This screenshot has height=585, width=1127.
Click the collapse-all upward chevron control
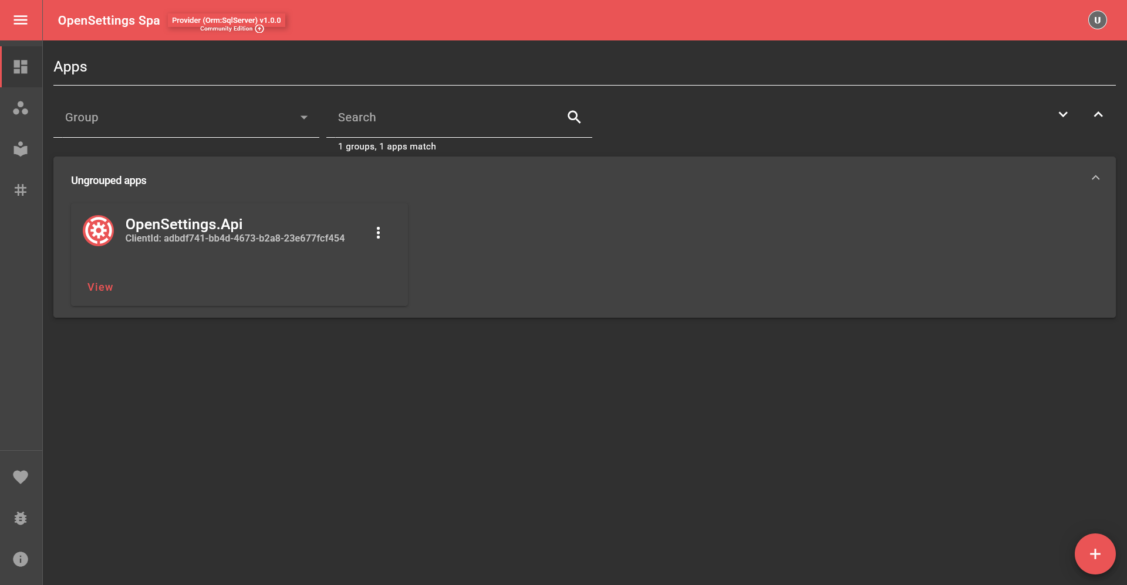point(1099,114)
